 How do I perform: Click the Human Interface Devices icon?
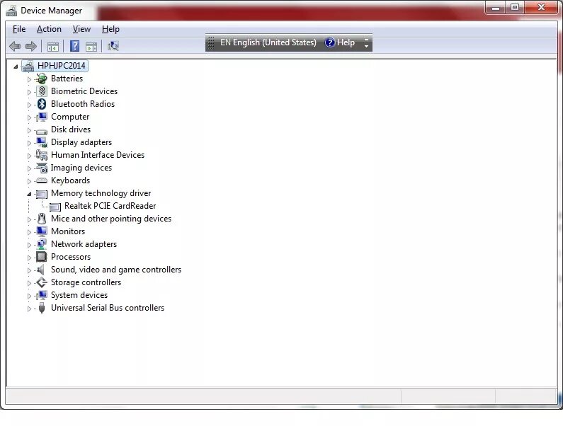click(x=42, y=155)
